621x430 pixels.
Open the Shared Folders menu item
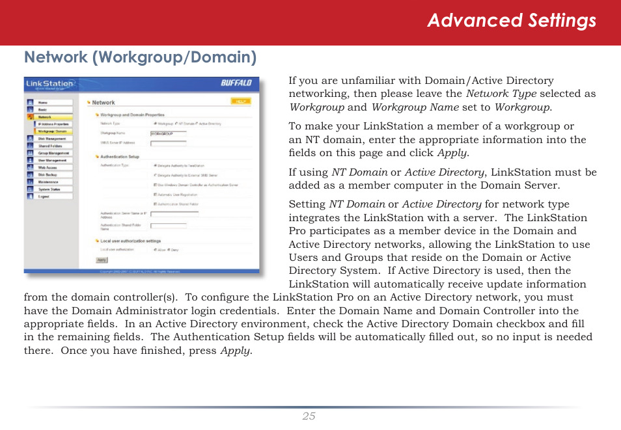[53, 146]
